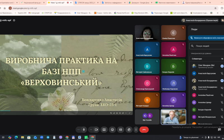
Task: Click the presentation progress bar at bottom
Action: tap(66, 111)
